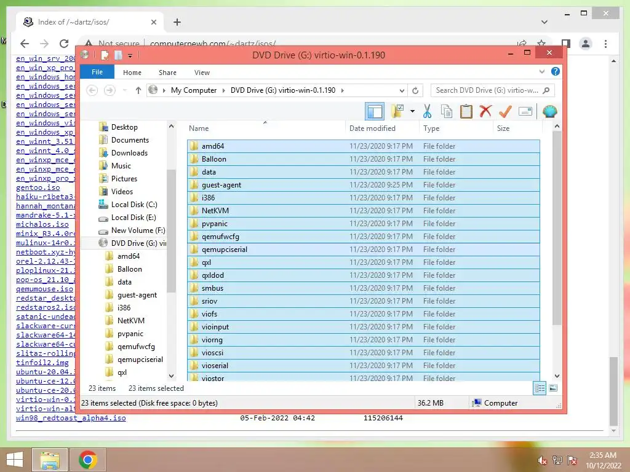Screen dimensions: 630x472
Task: Open michalos.iso link in Chrome
Action: coord(42,224)
